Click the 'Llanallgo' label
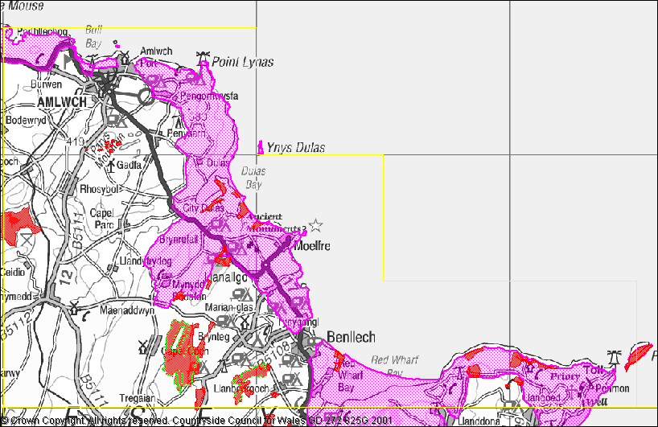The height and width of the screenshot is (427, 658). click(x=227, y=277)
